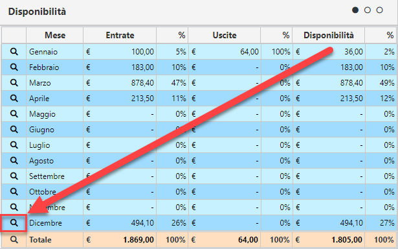Click the total Entrate value 1.869,00
398x249 pixels.
[x=138, y=239]
